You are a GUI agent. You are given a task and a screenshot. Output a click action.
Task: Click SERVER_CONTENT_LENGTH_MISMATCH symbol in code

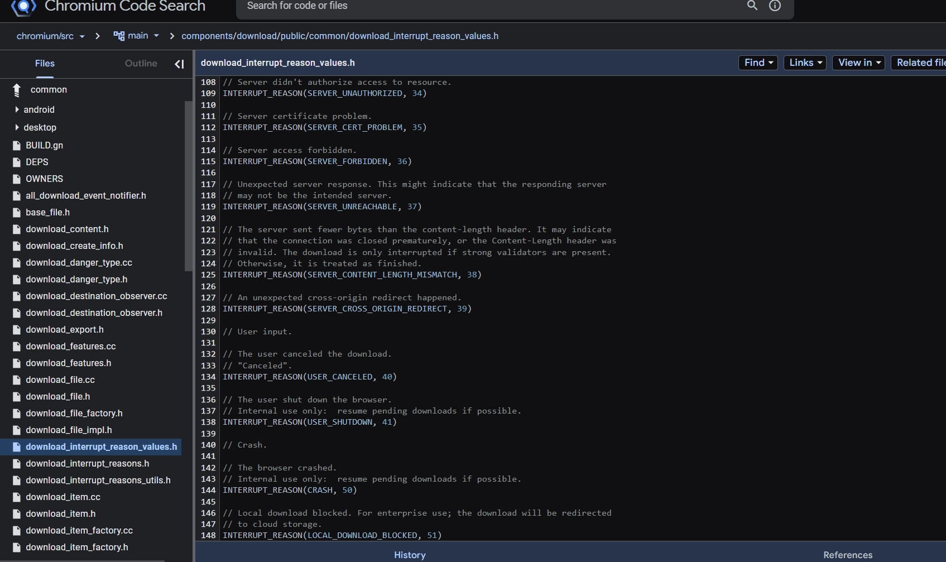click(382, 275)
